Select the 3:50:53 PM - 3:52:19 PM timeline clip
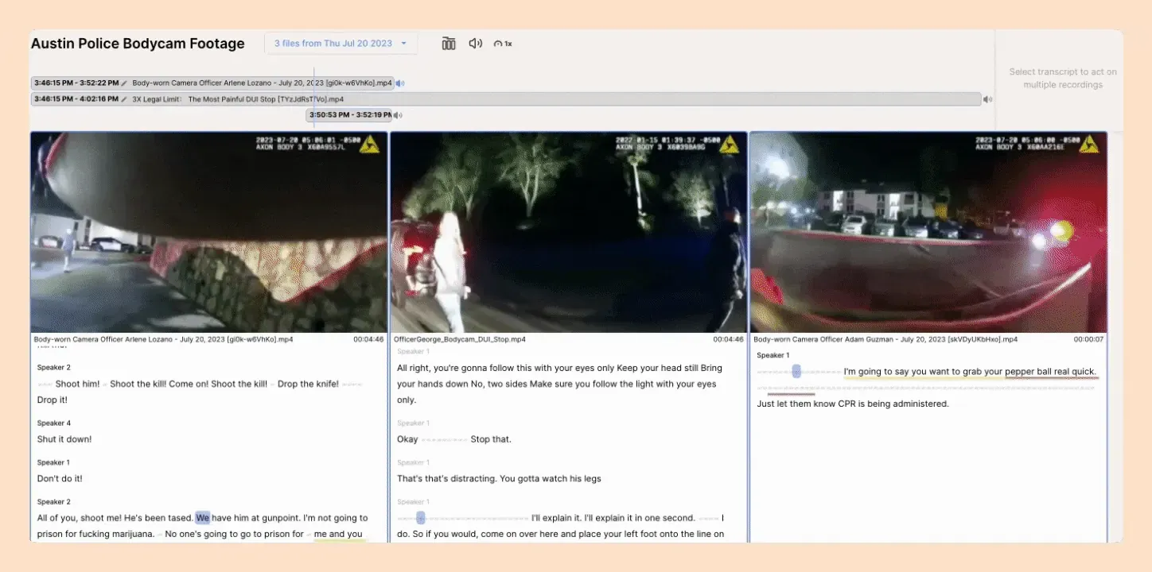 pos(349,115)
